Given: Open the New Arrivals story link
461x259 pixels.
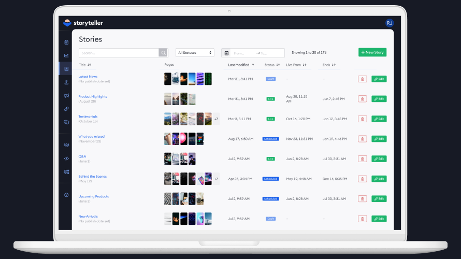Looking at the screenshot, I should 88,217.
